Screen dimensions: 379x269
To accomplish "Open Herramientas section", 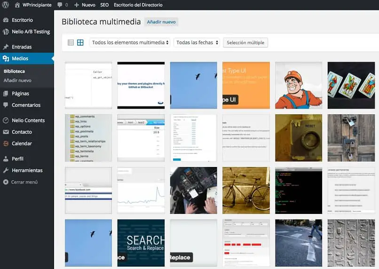I will (x=27, y=170).
